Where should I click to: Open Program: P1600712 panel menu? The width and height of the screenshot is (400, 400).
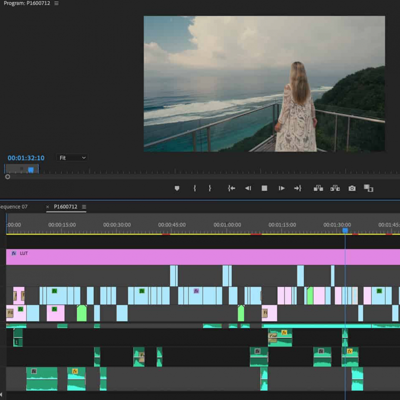56,3
